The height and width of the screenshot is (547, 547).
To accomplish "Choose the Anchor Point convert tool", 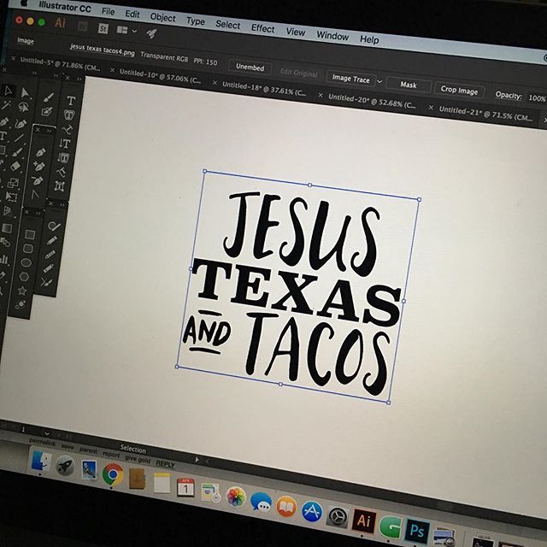I will (36, 195).
